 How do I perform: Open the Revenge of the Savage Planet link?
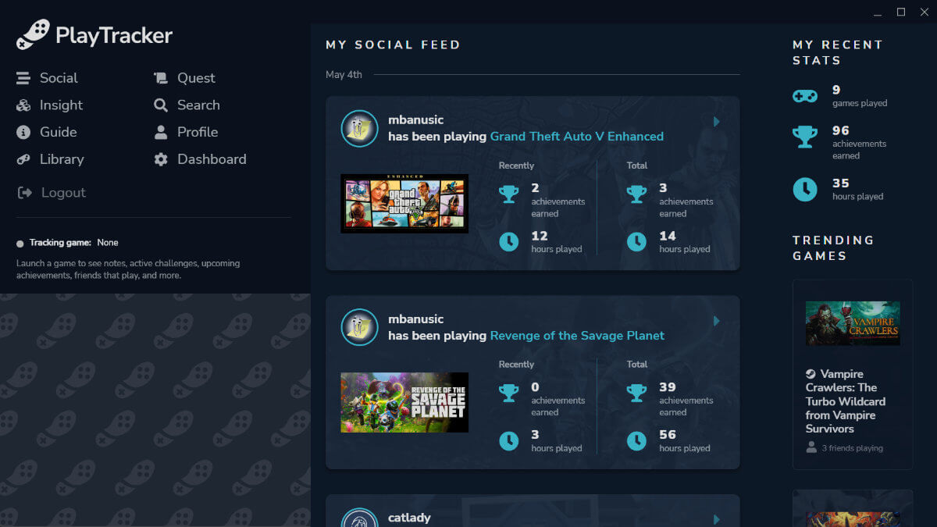tap(577, 336)
